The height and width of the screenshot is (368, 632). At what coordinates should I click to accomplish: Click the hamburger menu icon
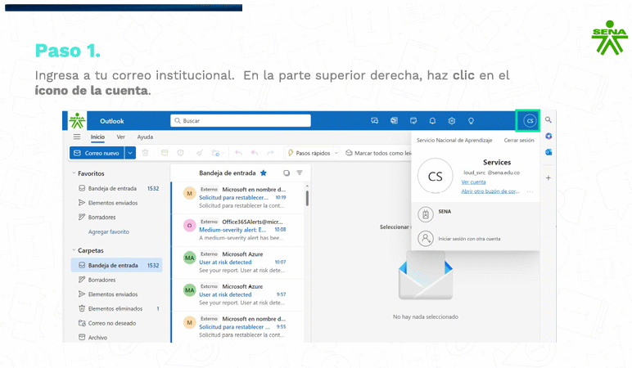point(77,137)
